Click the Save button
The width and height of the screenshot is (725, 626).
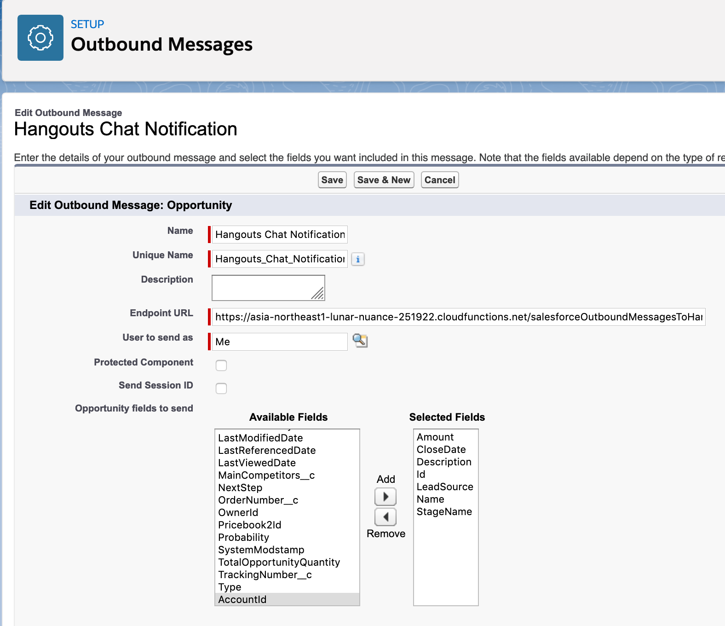(x=332, y=180)
